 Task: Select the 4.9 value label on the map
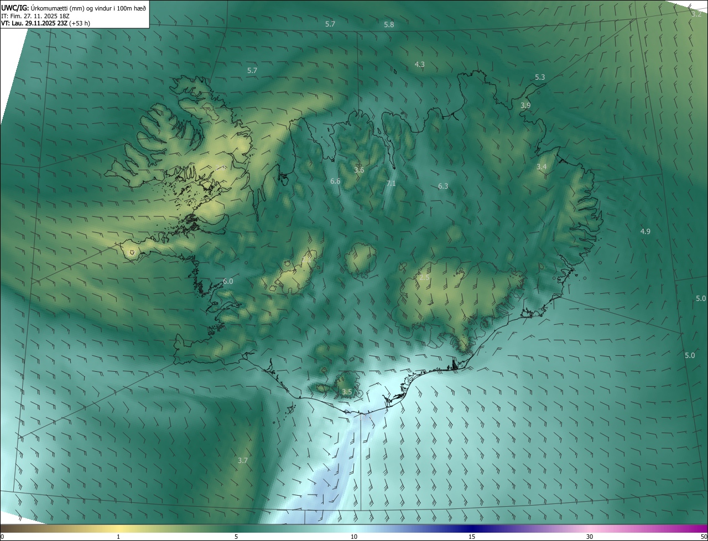pyautogui.click(x=645, y=231)
